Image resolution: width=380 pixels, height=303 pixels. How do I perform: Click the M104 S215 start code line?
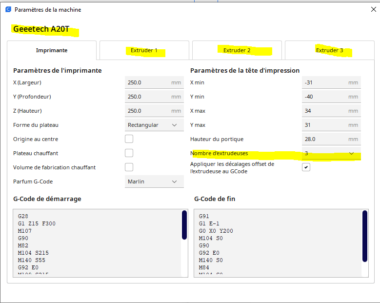point(33,253)
